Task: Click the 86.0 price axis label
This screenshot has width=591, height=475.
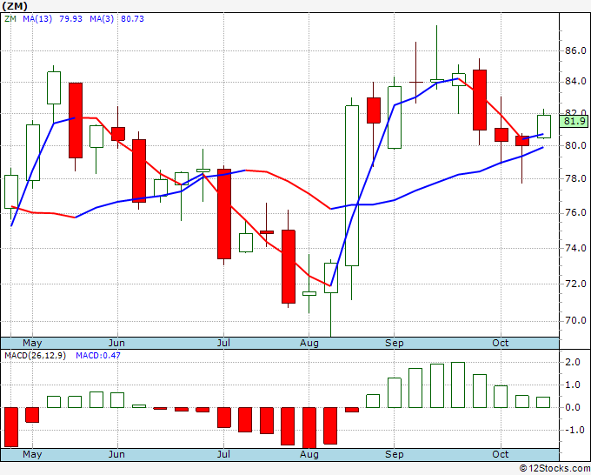Action: (x=574, y=50)
